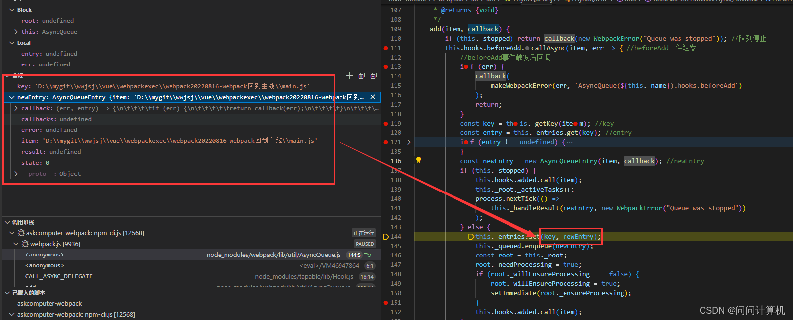Click inline breakpoint inside 'if (err)' on line 113
Image resolution: width=793 pixels, height=320 pixels.
tap(466, 67)
